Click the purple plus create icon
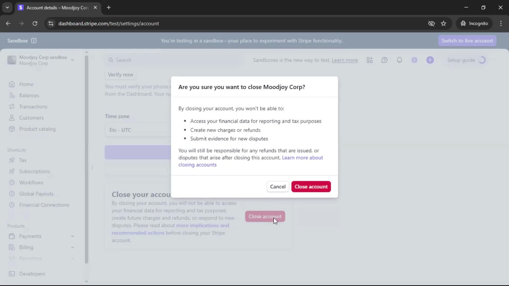This screenshot has height=286, width=509. 430,60
